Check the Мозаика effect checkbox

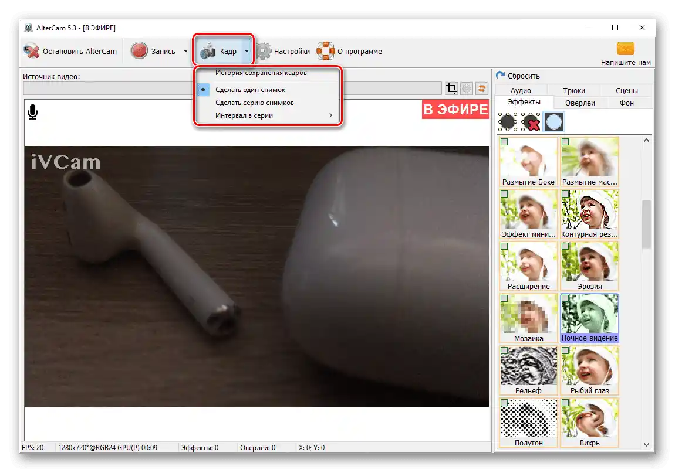click(505, 298)
